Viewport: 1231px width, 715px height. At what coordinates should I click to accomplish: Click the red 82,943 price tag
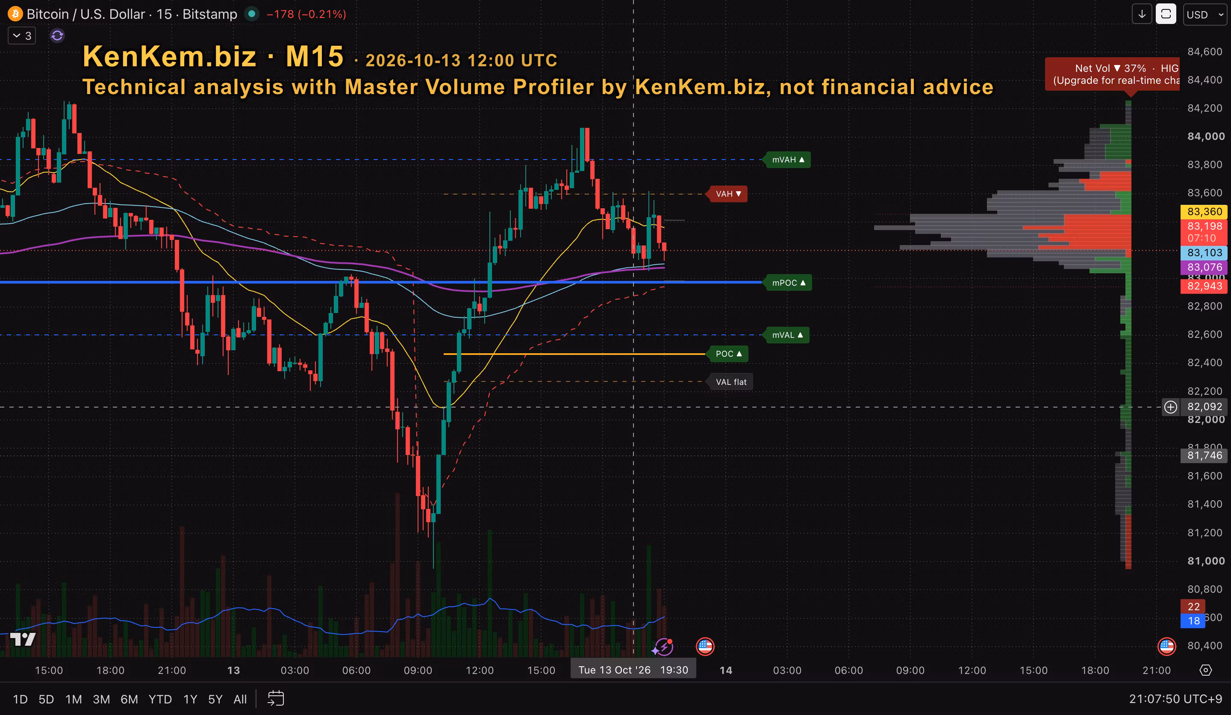[x=1204, y=287]
